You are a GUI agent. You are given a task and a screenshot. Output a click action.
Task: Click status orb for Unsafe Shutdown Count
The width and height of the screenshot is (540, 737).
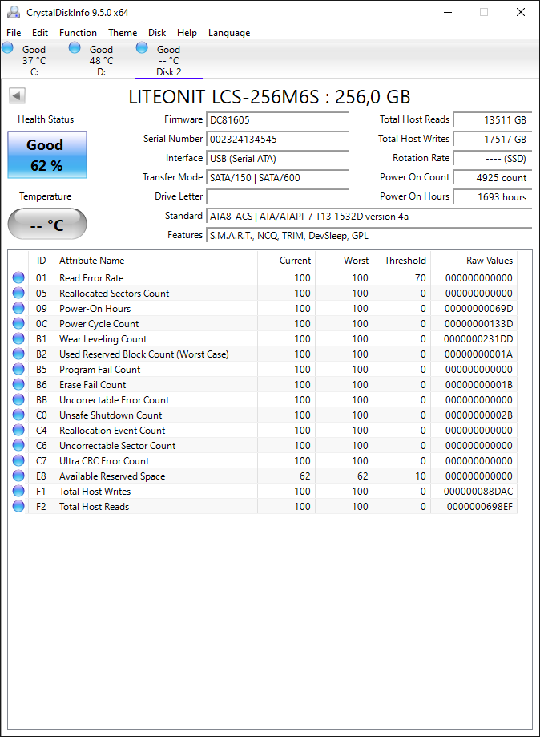coord(18,415)
